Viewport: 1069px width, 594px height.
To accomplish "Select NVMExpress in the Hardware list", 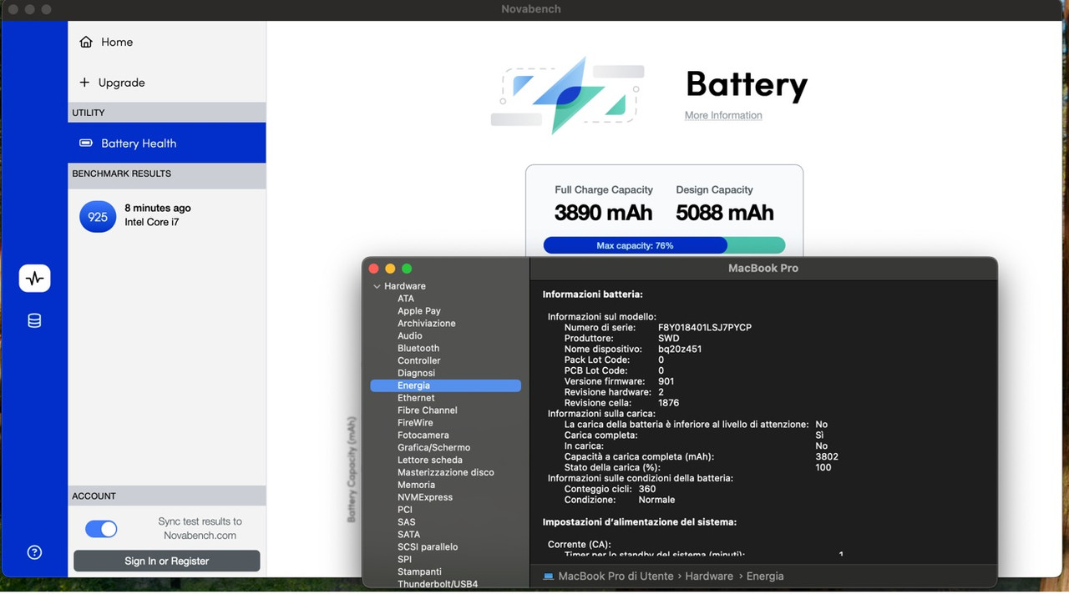I will (425, 497).
